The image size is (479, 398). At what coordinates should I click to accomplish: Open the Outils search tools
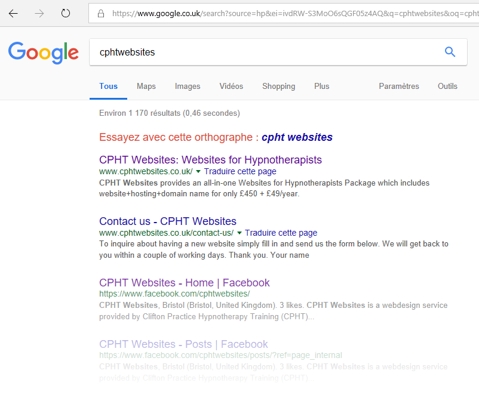[447, 86]
